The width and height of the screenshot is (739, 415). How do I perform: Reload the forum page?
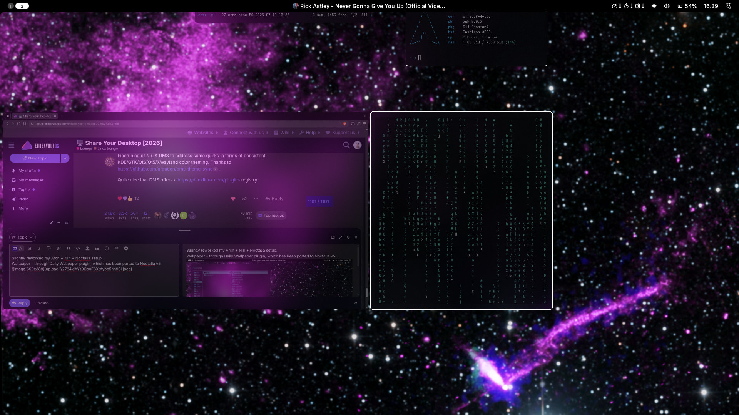point(18,124)
